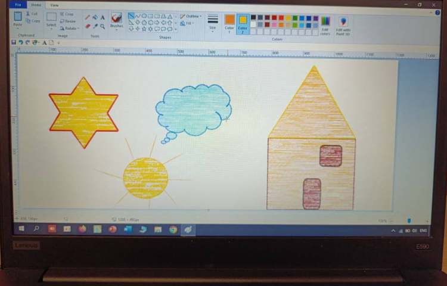Select the Text tool

pos(103,17)
